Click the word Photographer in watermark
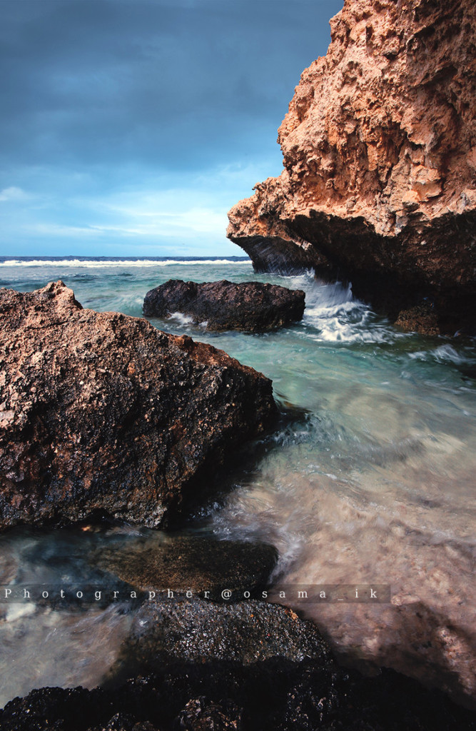This screenshot has height=731, width=476. pos(107,594)
